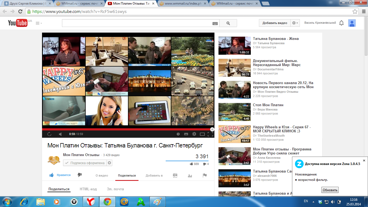
Task: Switch the player to theater mode
Action: [202, 134]
